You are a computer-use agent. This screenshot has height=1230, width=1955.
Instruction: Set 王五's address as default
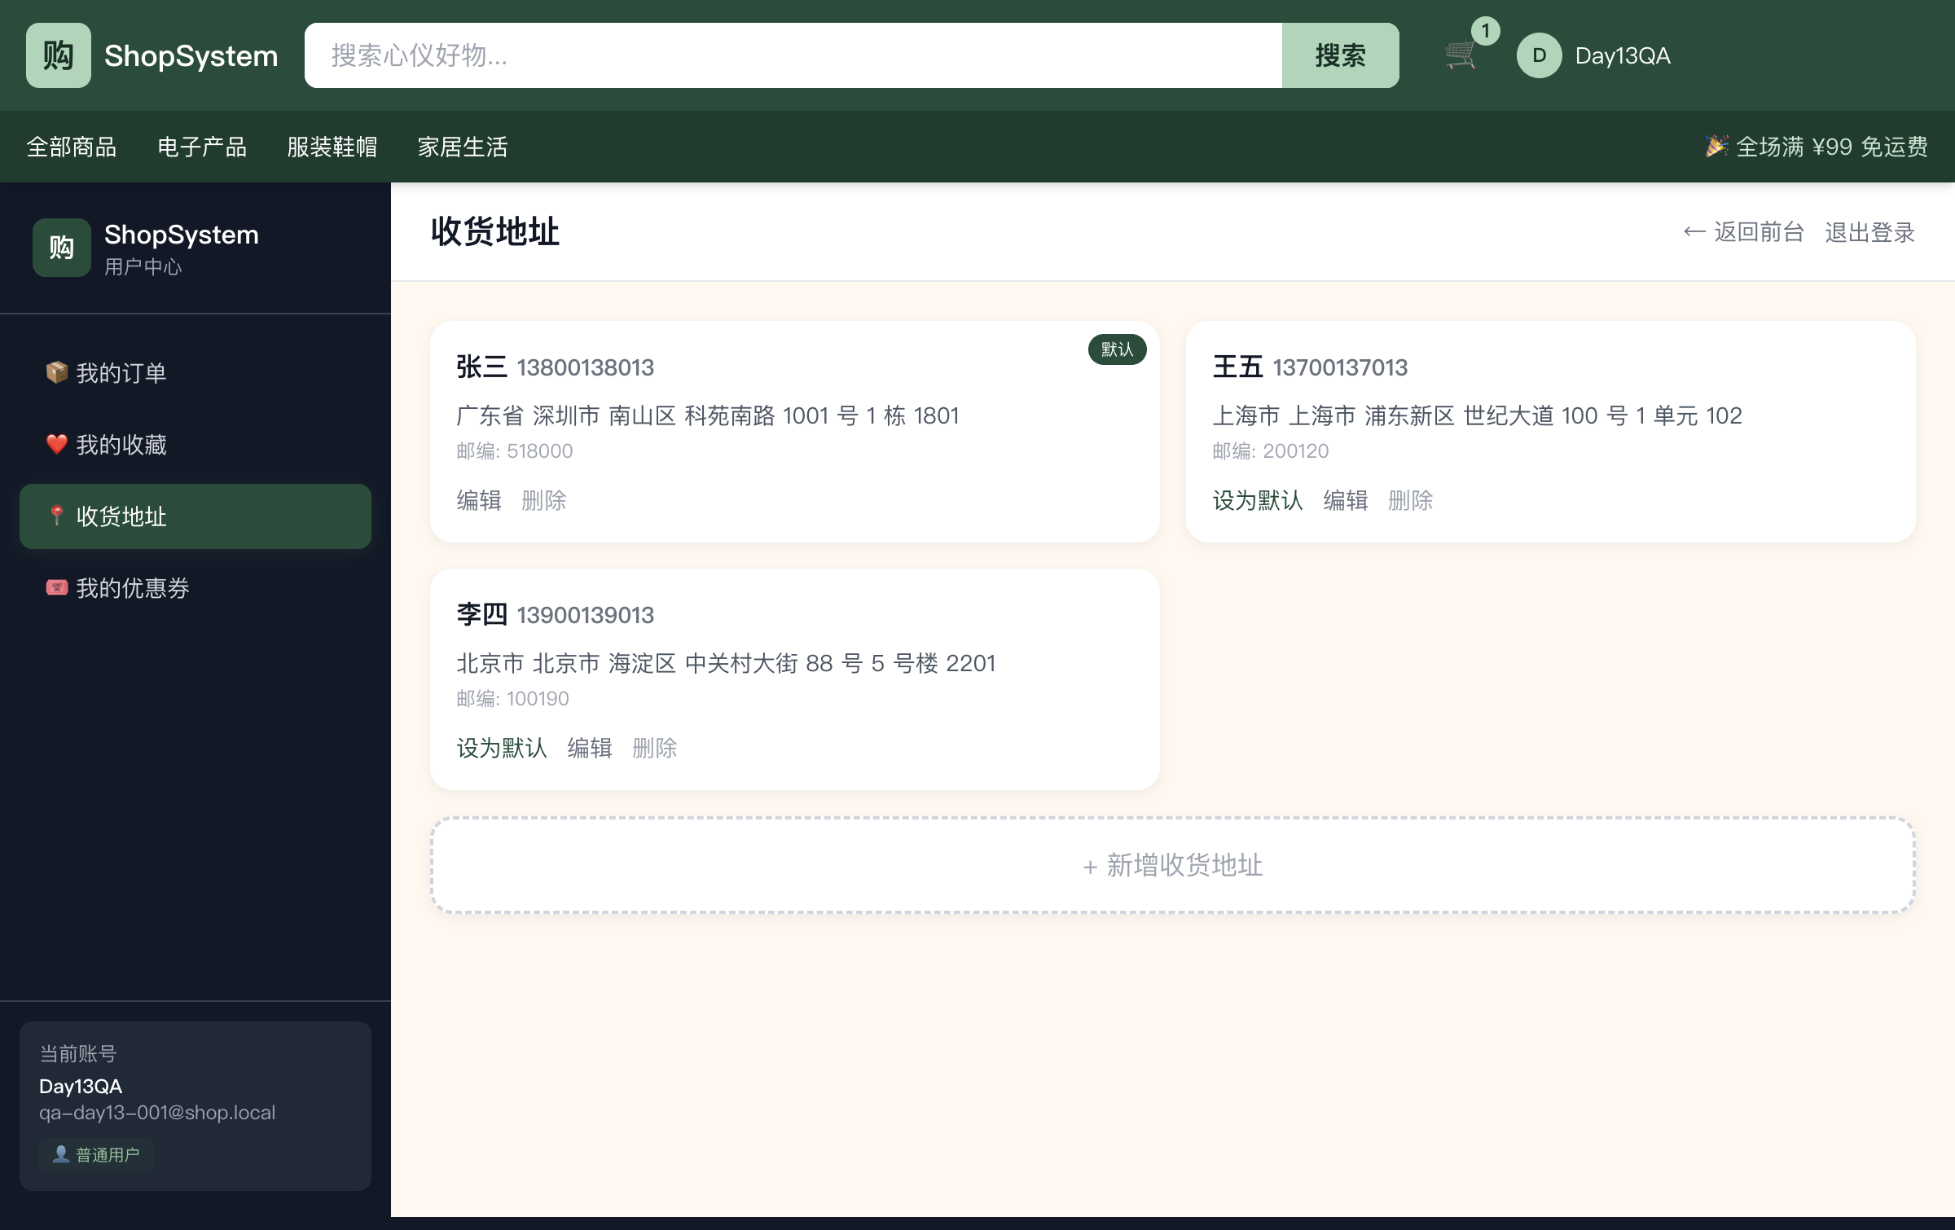click(1258, 500)
